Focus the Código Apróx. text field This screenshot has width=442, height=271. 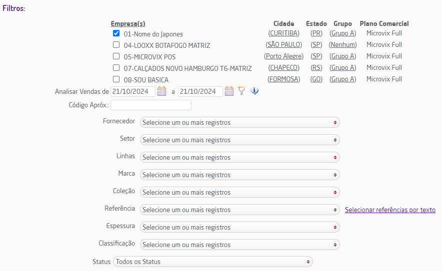151,105
